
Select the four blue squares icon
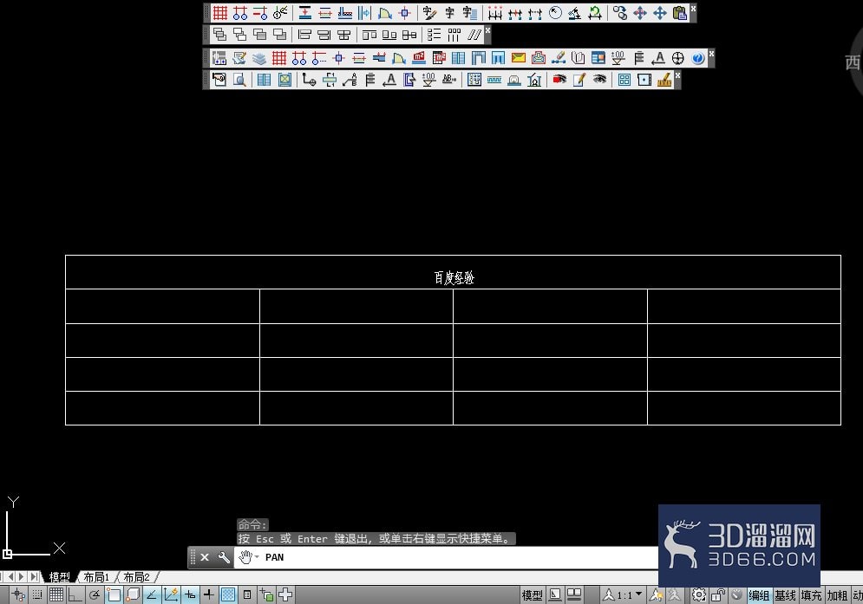(624, 80)
